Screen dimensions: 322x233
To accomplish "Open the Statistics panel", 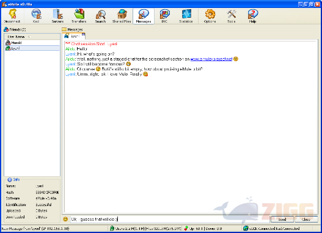I will tap(186, 16).
